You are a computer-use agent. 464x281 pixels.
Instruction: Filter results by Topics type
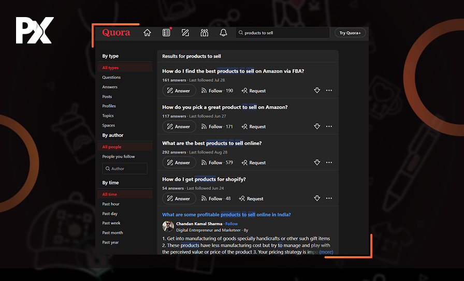coord(108,116)
